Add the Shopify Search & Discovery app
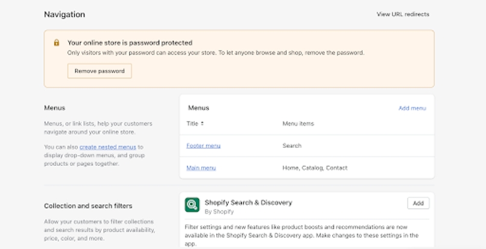The width and height of the screenshot is (486, 249). 418,203
